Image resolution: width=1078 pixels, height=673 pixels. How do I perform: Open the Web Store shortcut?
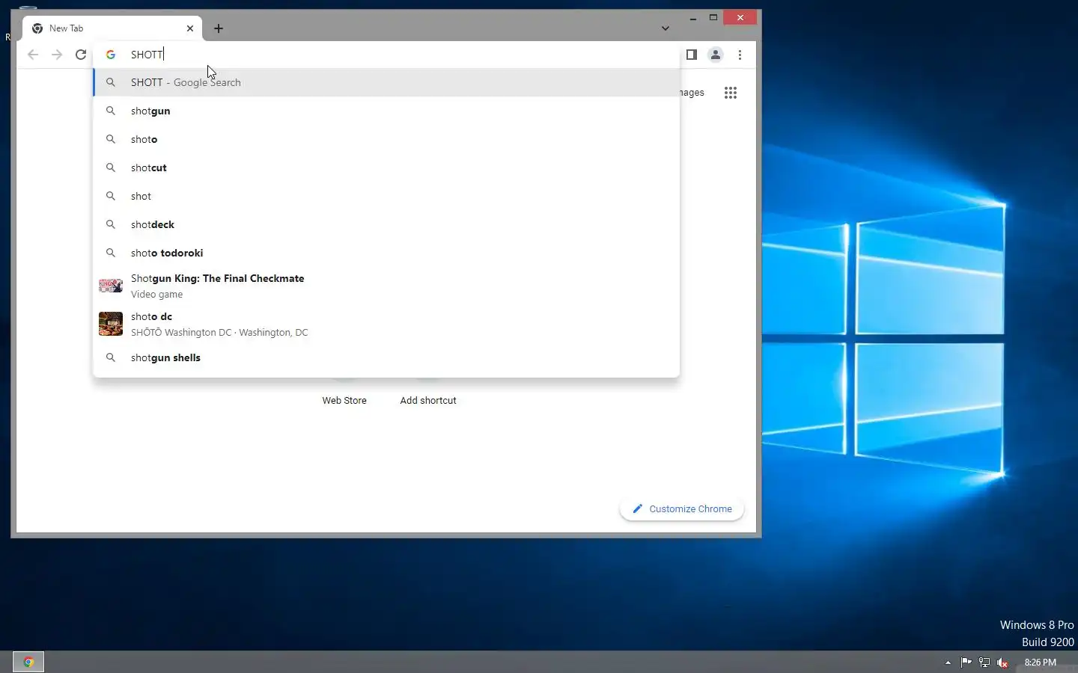click(x=344, y=400)
